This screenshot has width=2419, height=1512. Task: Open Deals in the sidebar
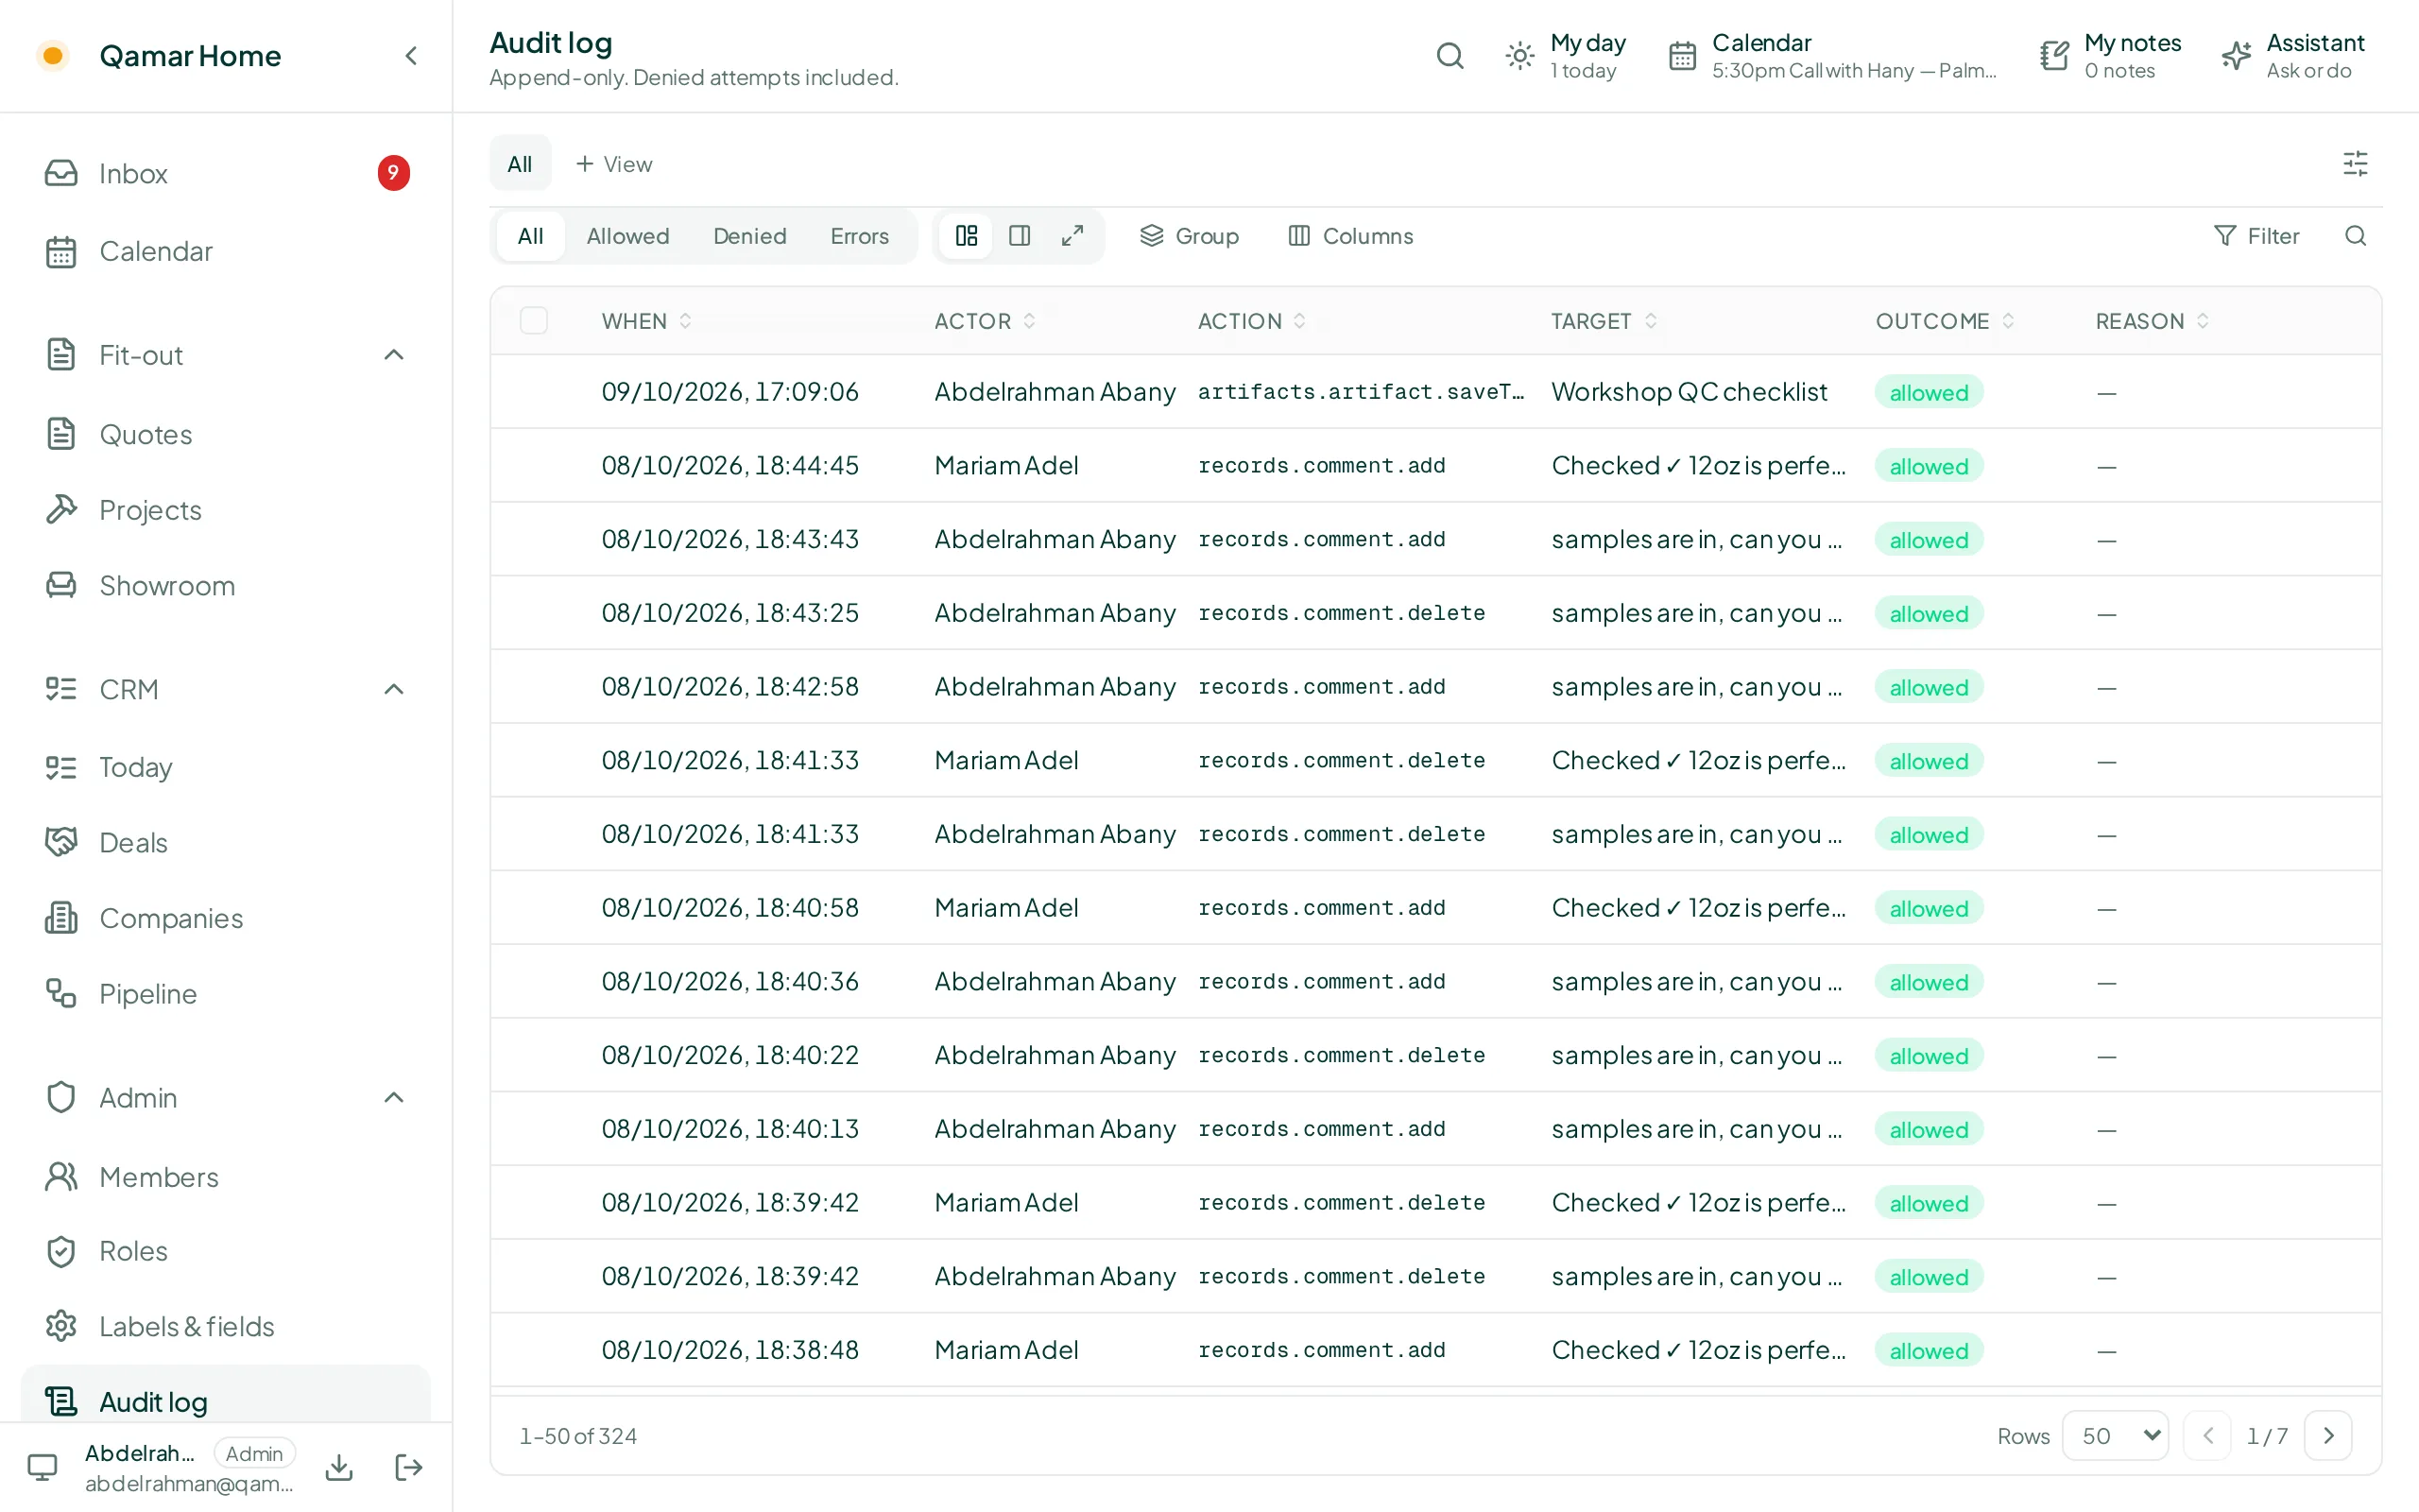coord(226,843)
